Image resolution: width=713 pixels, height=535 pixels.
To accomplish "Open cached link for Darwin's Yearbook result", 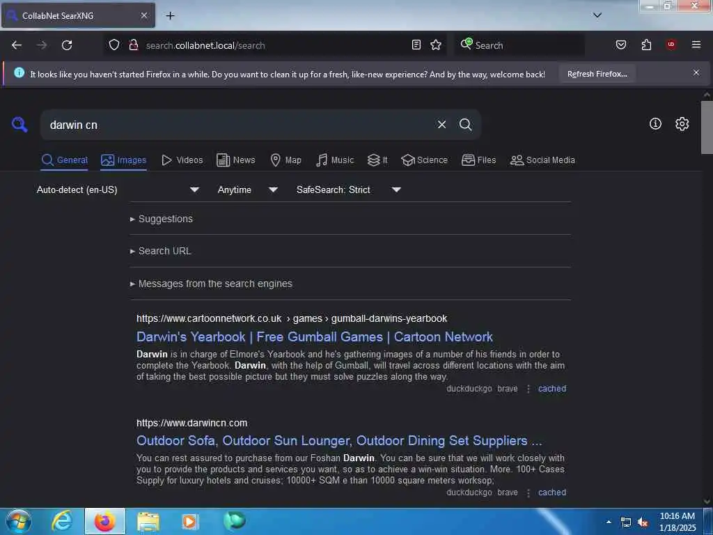I will coord(552,389).
